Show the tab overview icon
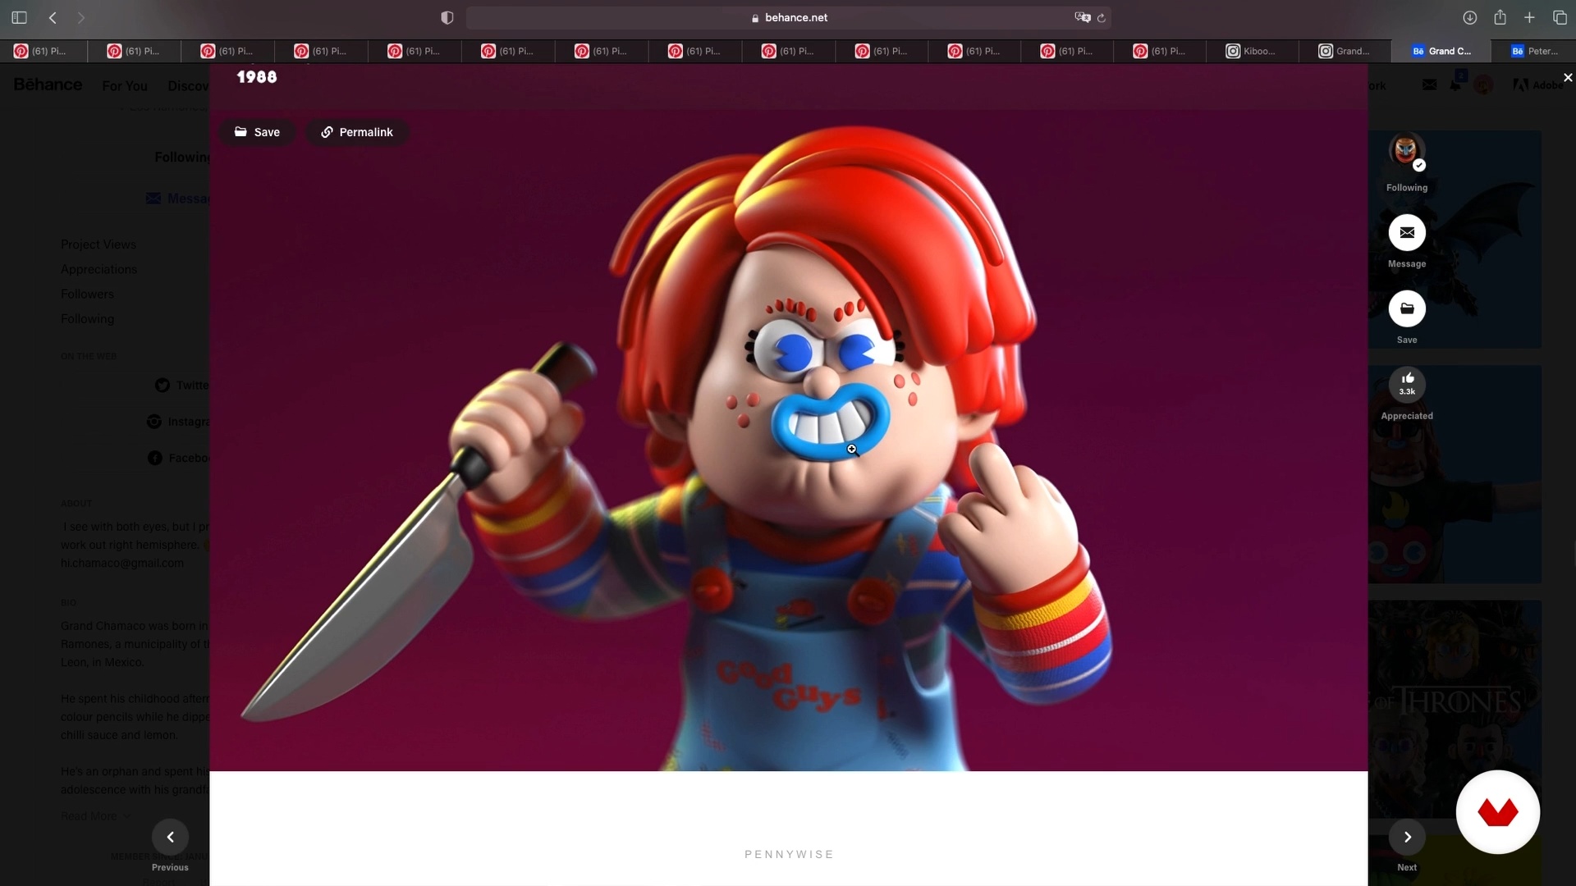Screen dimensions: 1576x886 pos(1560,17)
